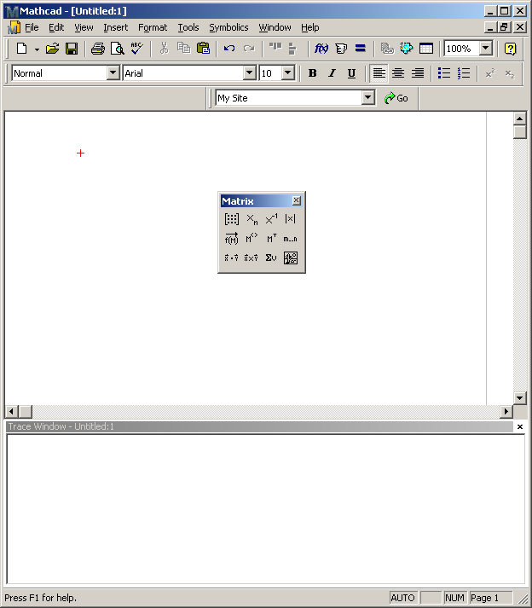Screen dimensions: 532x608
Task: Click the Determinant |X| icon
Action: [x=291, y=219]
